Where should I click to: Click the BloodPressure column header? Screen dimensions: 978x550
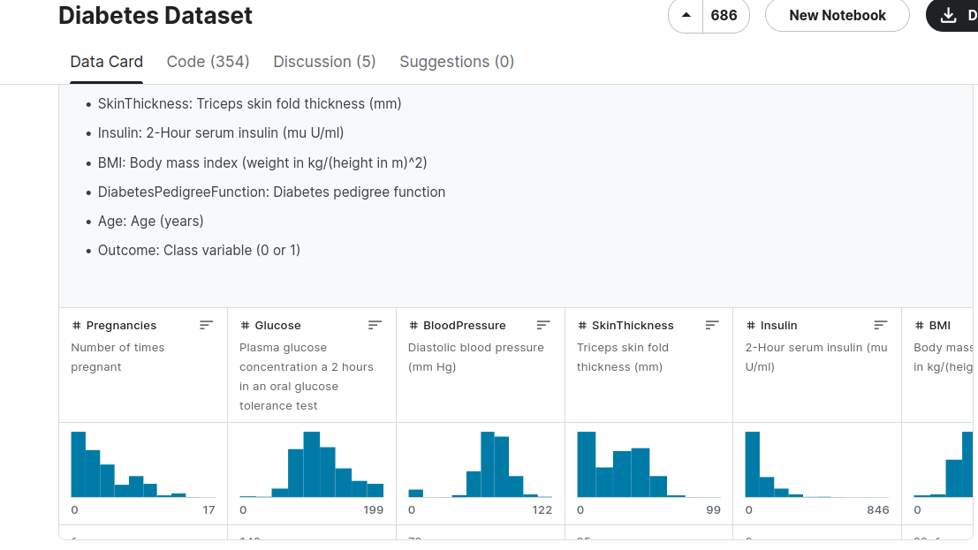click(x=464, y=326)
